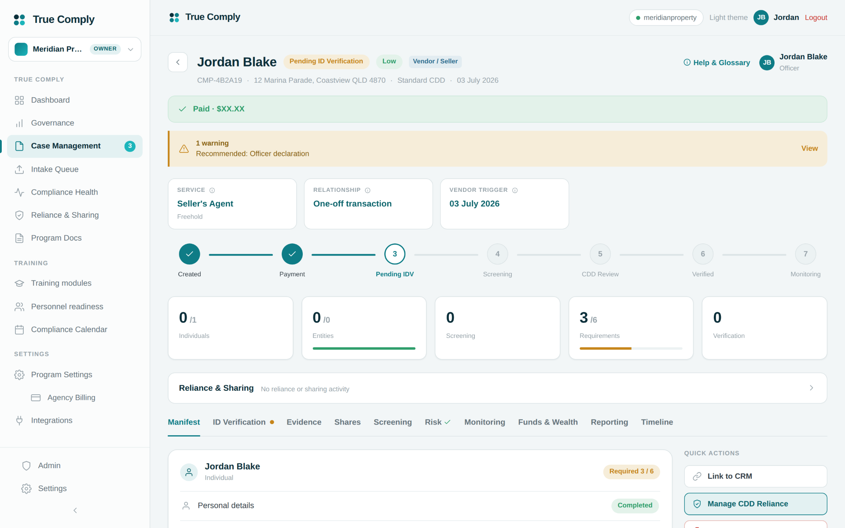845x528 pixels.
Task: Click the warning triangle icon
Action: coord(184,149)
